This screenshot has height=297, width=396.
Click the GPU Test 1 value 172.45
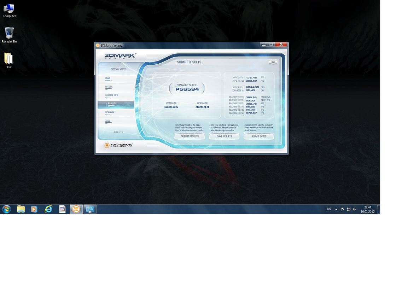coord(251,78)
